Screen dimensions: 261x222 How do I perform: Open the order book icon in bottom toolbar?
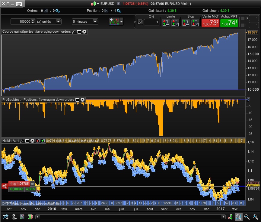point(31,217)
